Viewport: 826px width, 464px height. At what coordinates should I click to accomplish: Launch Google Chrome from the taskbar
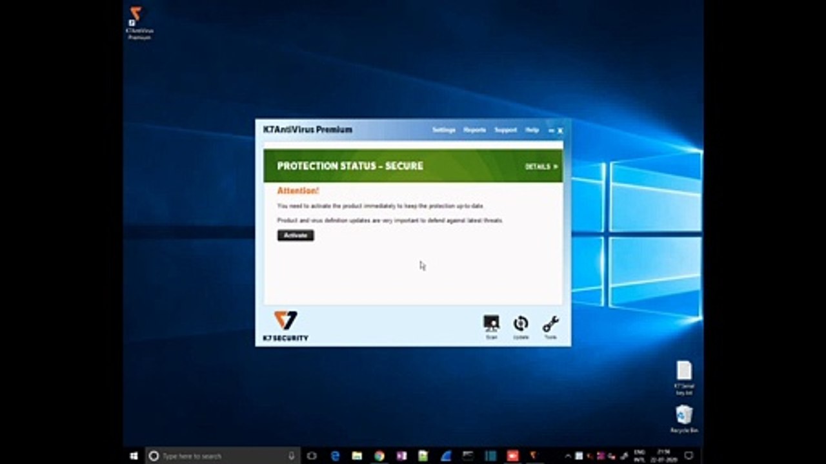coord(379,456)
